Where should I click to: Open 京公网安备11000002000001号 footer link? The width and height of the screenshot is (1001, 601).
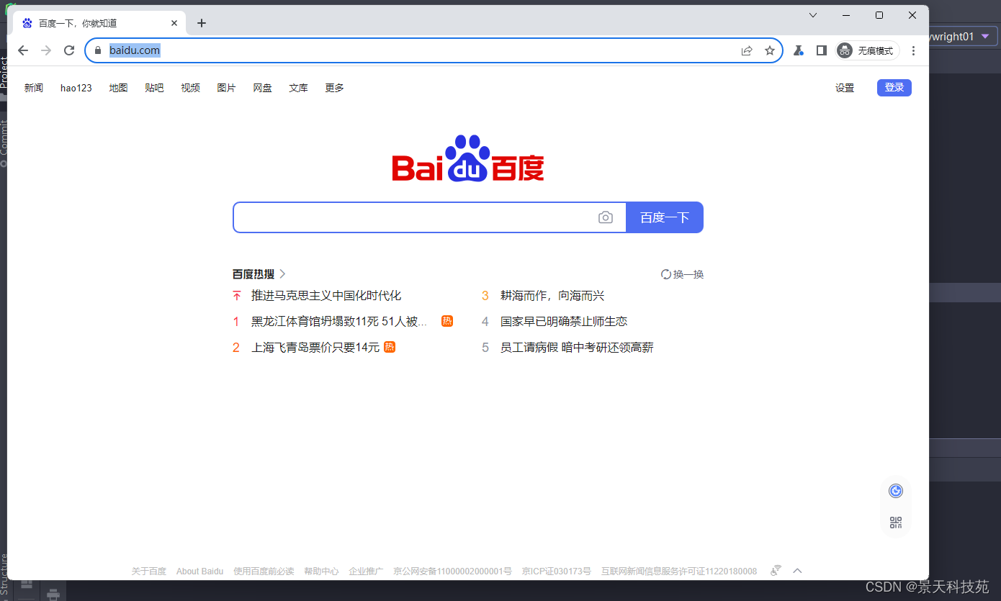[452, 571]
